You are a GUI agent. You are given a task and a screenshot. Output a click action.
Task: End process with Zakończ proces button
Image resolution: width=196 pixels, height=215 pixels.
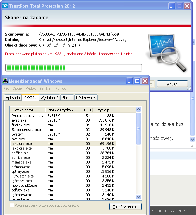(x=125, y=207)
